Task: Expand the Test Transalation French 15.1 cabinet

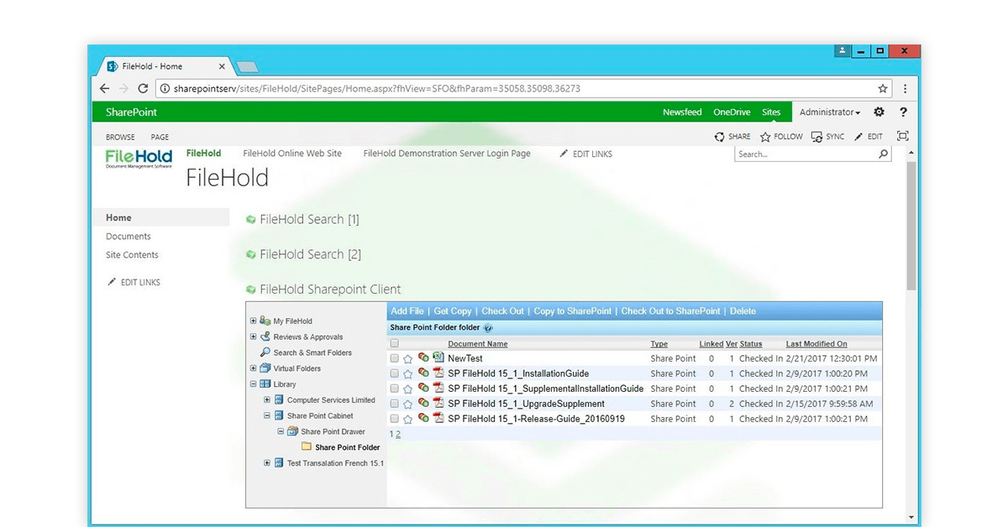Action: pyautogui.click(x=267, y=463)
